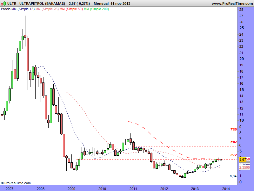The width and height of the screenshot is (254, 191).
Task: Click the 2009 year label on time axis
Action: tap(71, 188)
